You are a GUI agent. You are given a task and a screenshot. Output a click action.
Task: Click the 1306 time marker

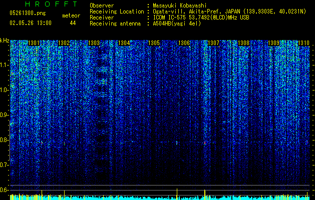click(184, 43)
